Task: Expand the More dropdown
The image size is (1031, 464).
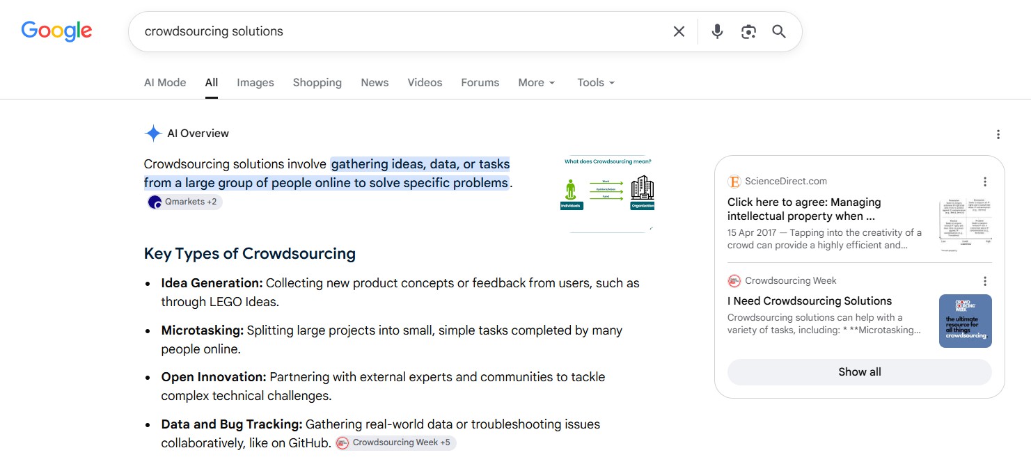Action: point(537,82)
